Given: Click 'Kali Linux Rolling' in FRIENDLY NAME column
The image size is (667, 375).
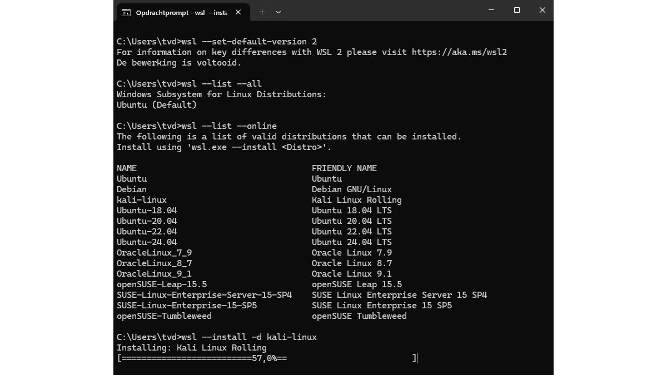Looking at the screenshot, I should (356, 200).
